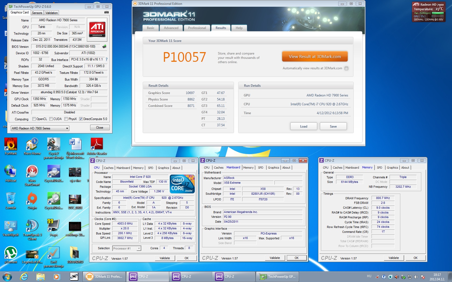Click the network icon in the system tray
The width and height of the screenshot is (452, 282).
coord(410,277)
